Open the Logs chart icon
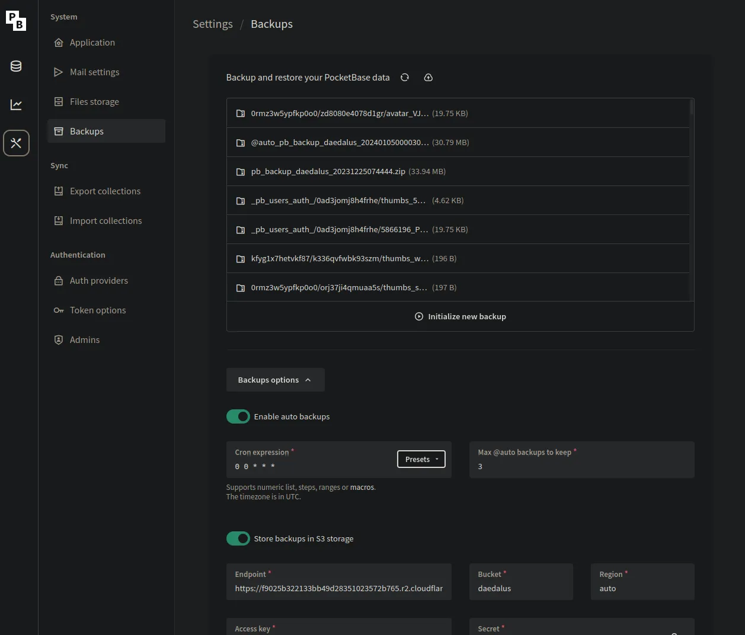745x635 pixels. pos(16,105)
